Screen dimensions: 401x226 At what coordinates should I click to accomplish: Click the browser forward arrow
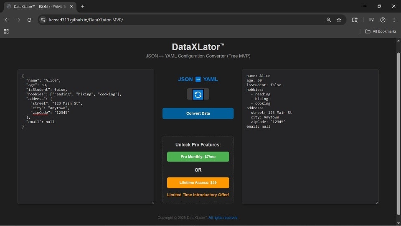coord(18,20)
